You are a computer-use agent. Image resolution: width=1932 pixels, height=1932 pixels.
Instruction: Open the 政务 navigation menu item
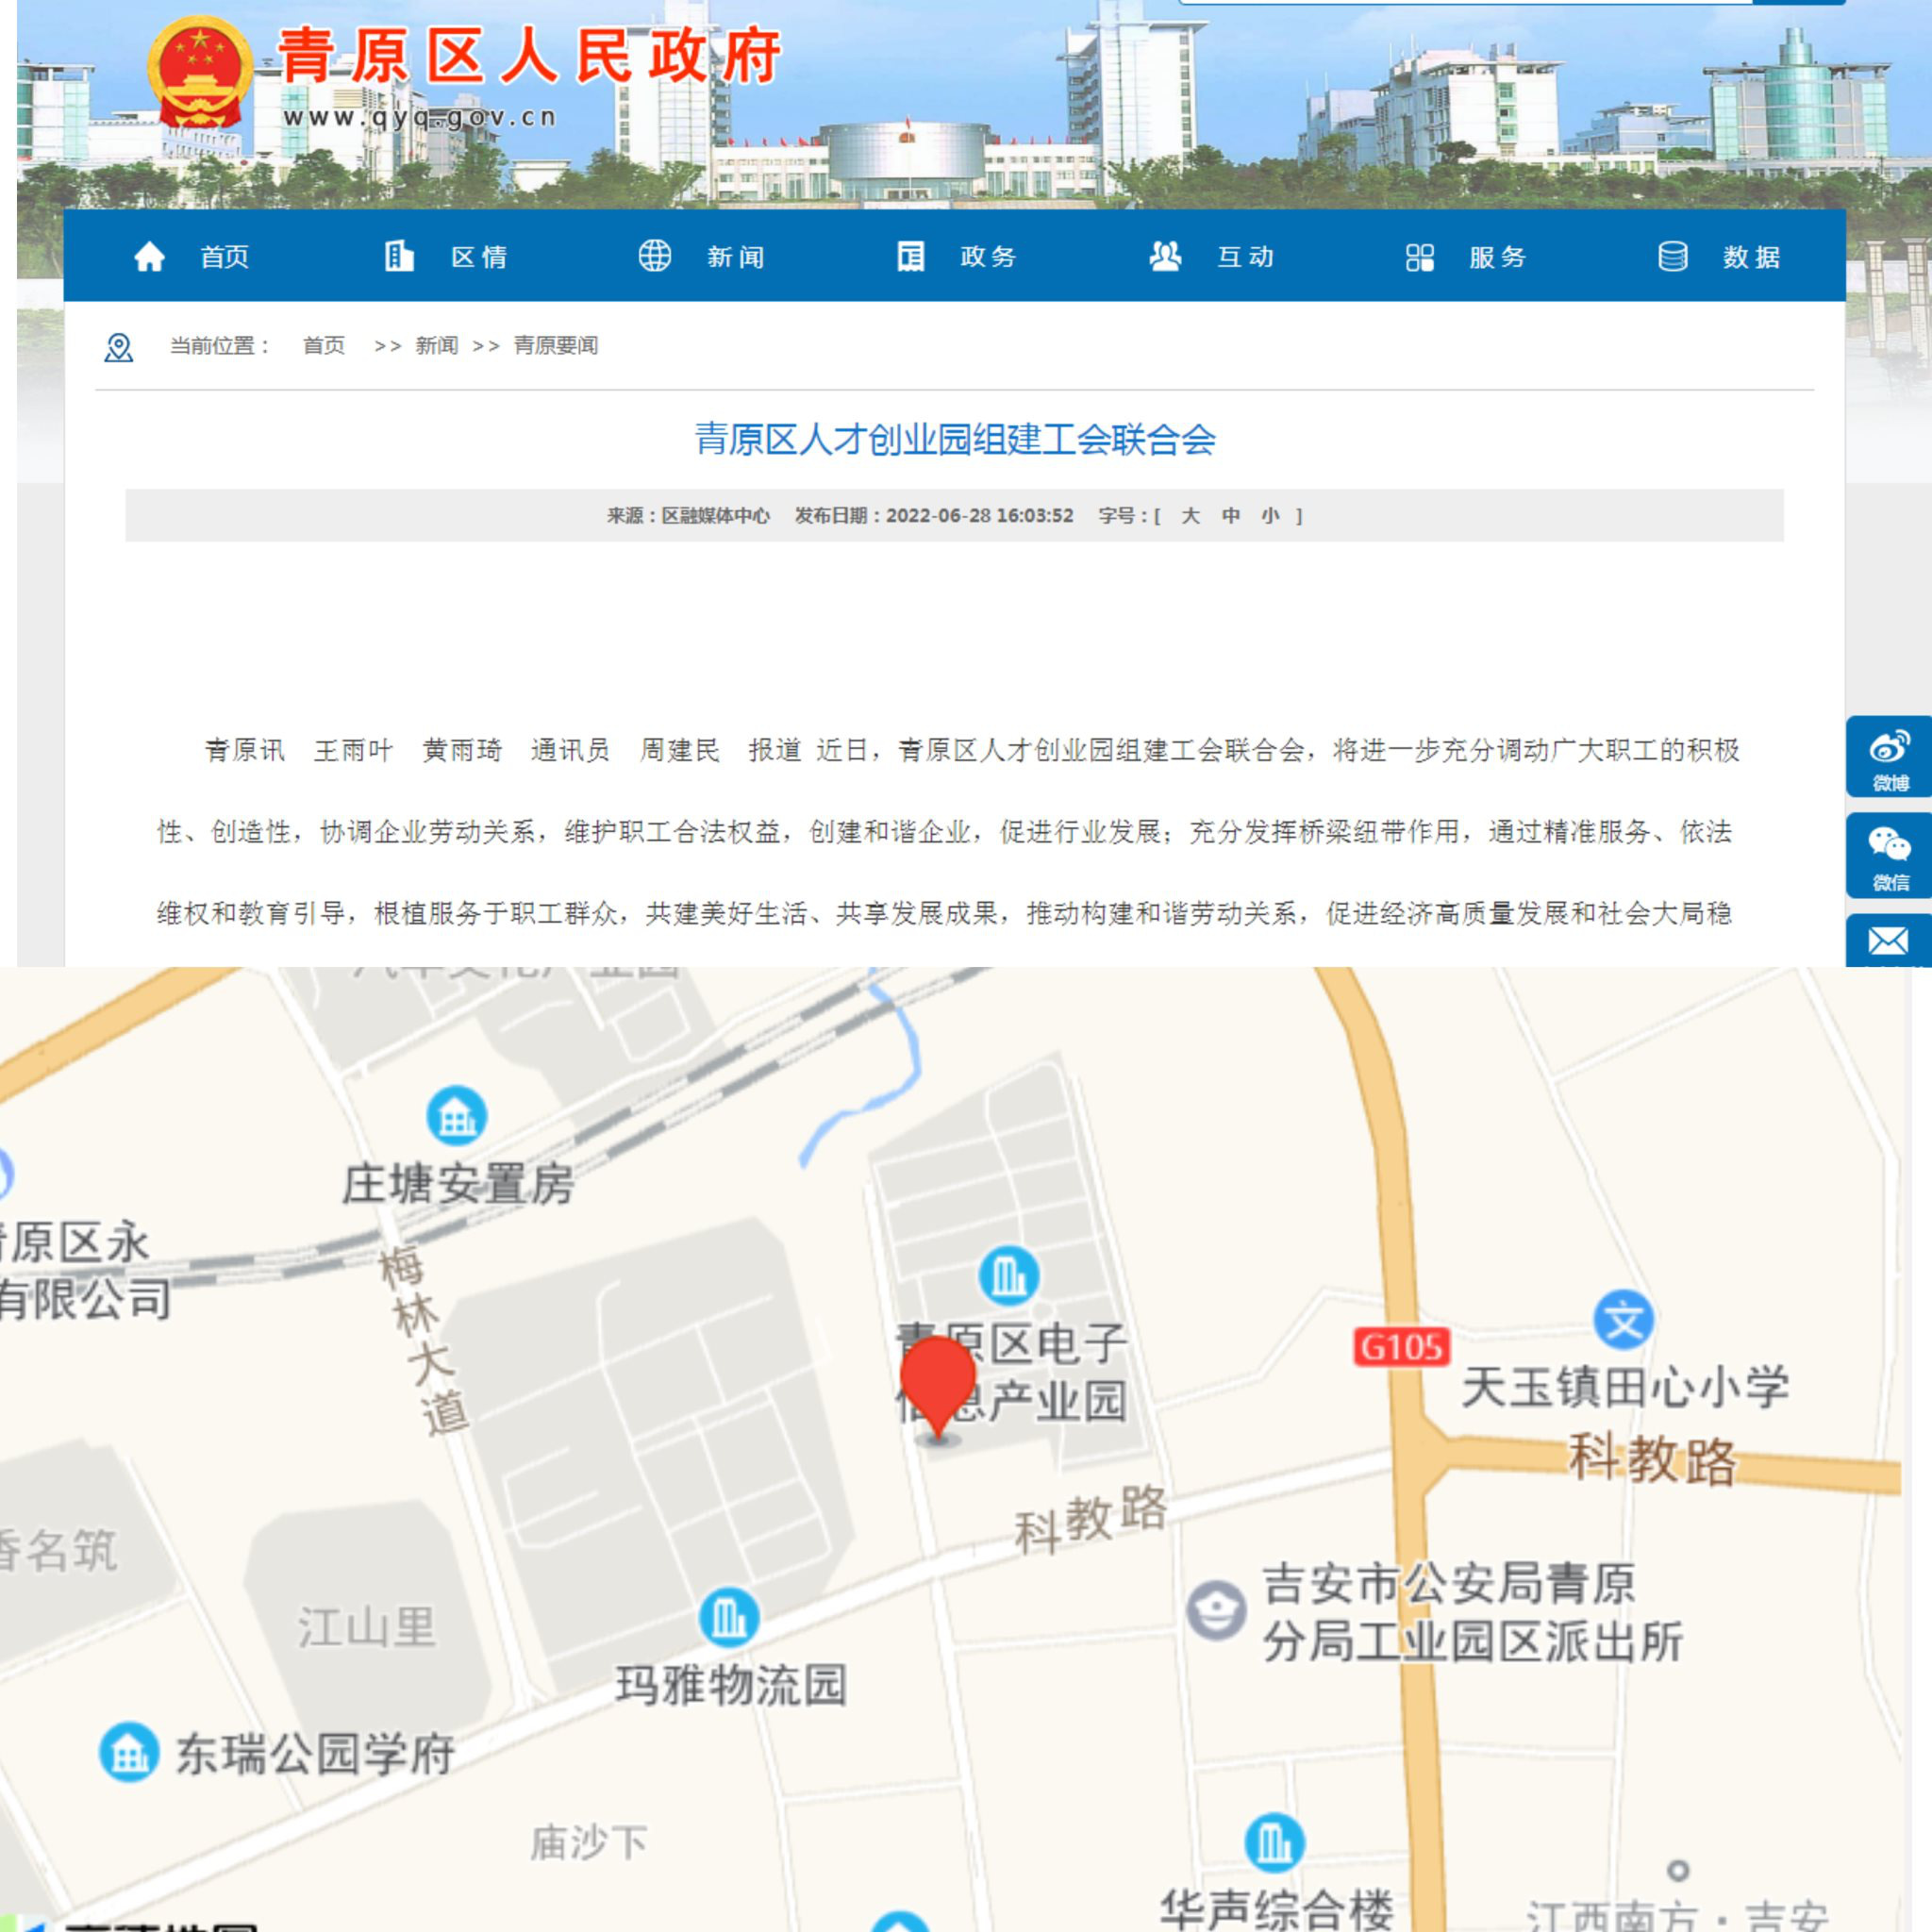(988, 257)
